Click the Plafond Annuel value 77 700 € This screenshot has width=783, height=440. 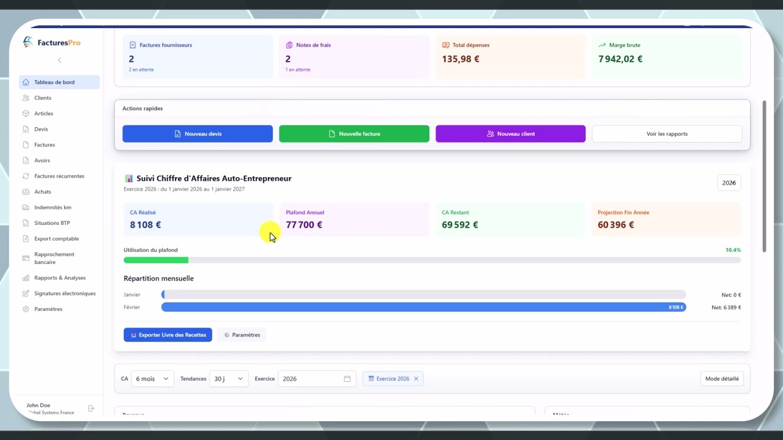tap(304, 225)
